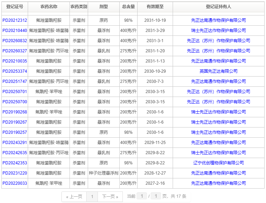Go to previous page 上一页
The image size is (266, 203).
(x=74, y=197)
